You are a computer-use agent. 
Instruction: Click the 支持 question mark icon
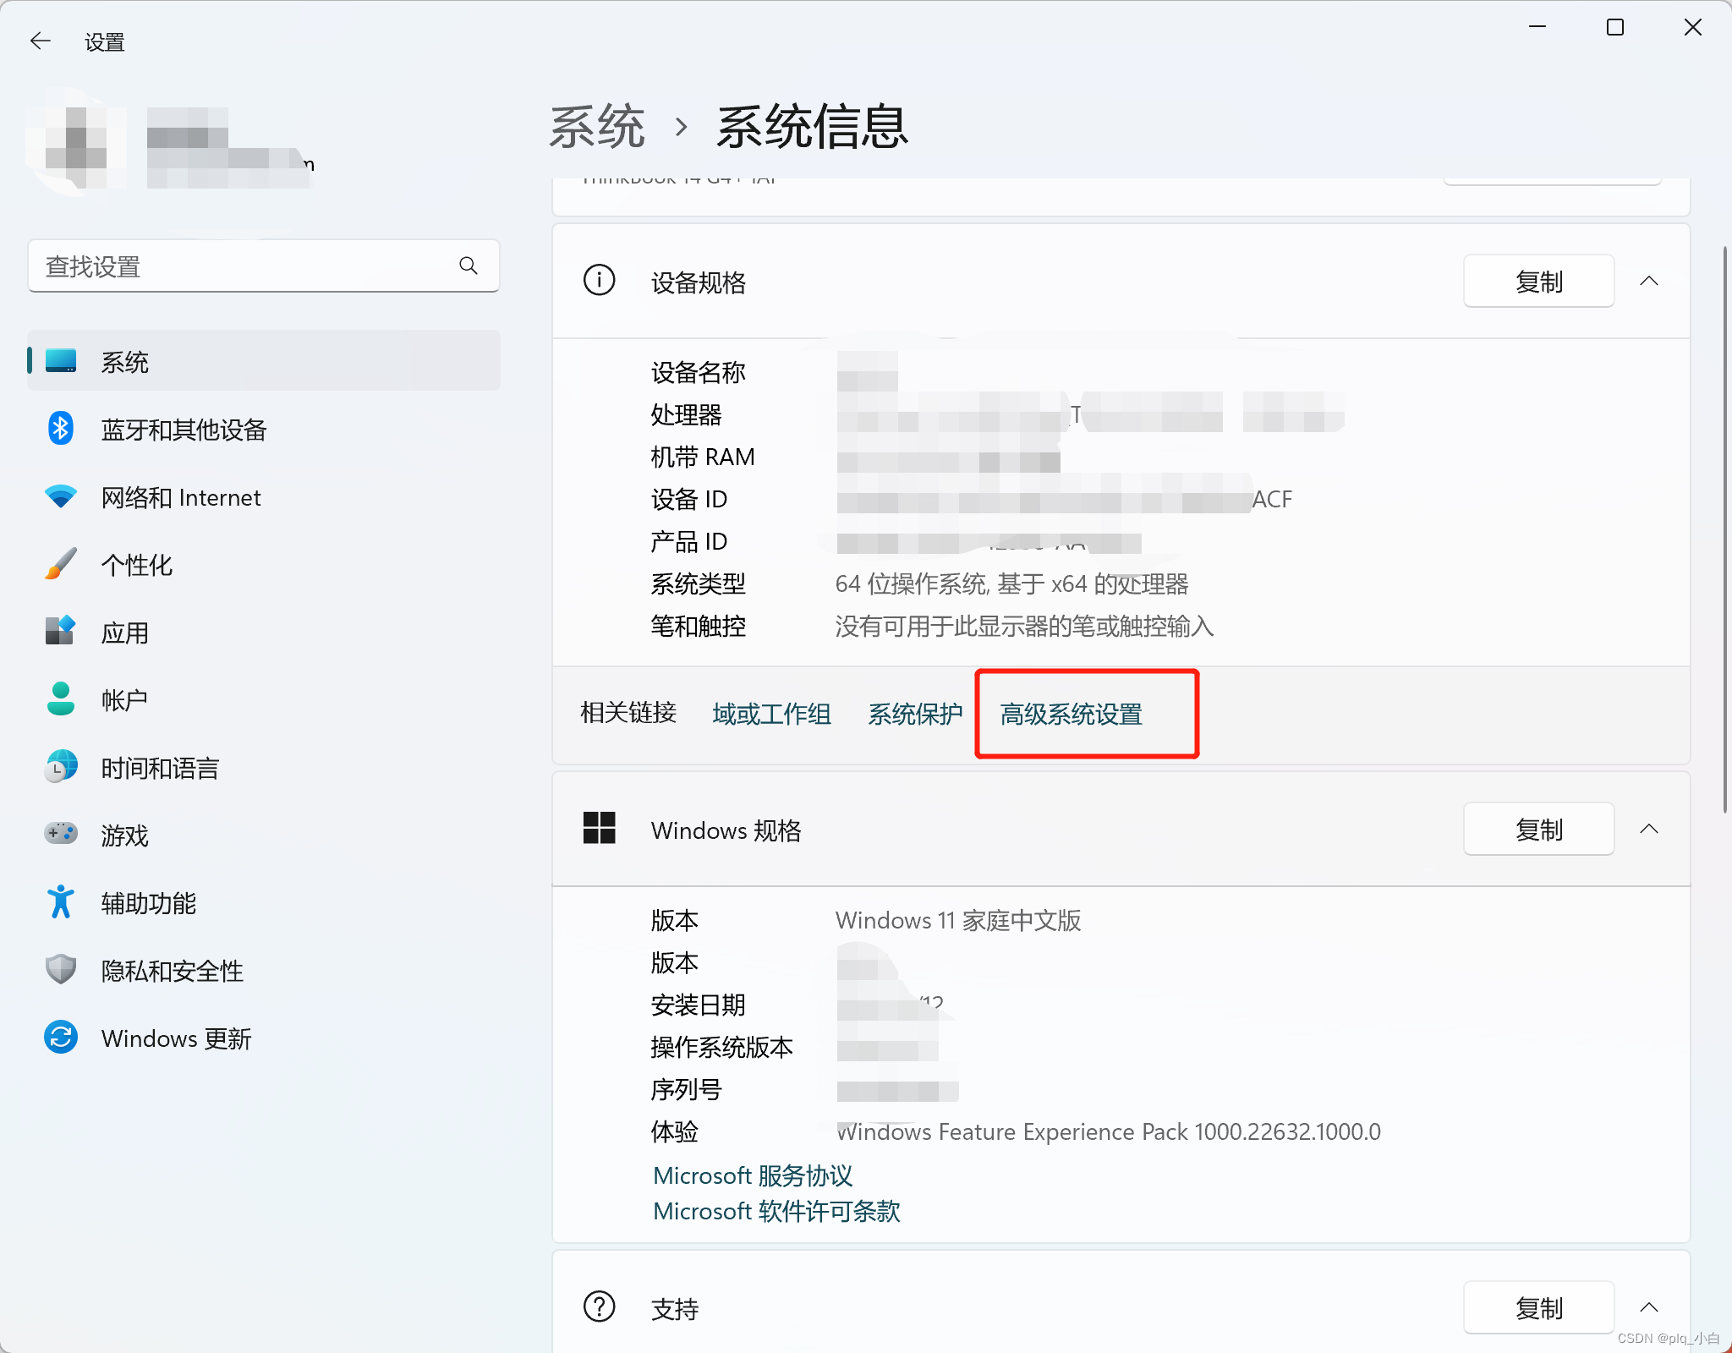coord(600,1306)
